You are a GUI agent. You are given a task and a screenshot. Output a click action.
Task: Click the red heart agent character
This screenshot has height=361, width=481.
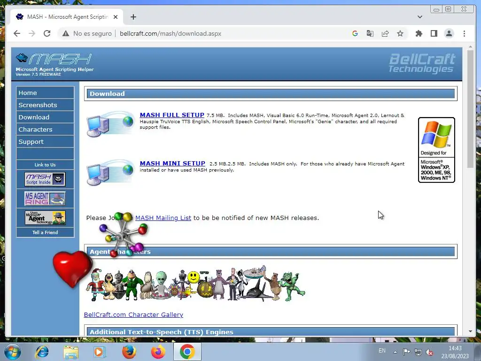[x=72, y=268]
